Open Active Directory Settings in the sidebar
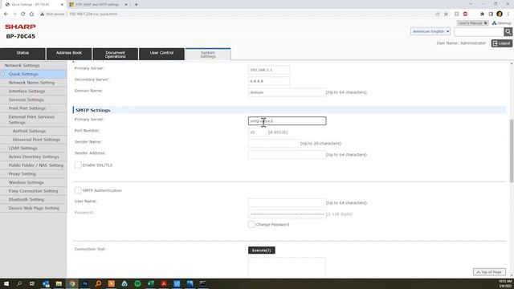 (x=33, y=157)
